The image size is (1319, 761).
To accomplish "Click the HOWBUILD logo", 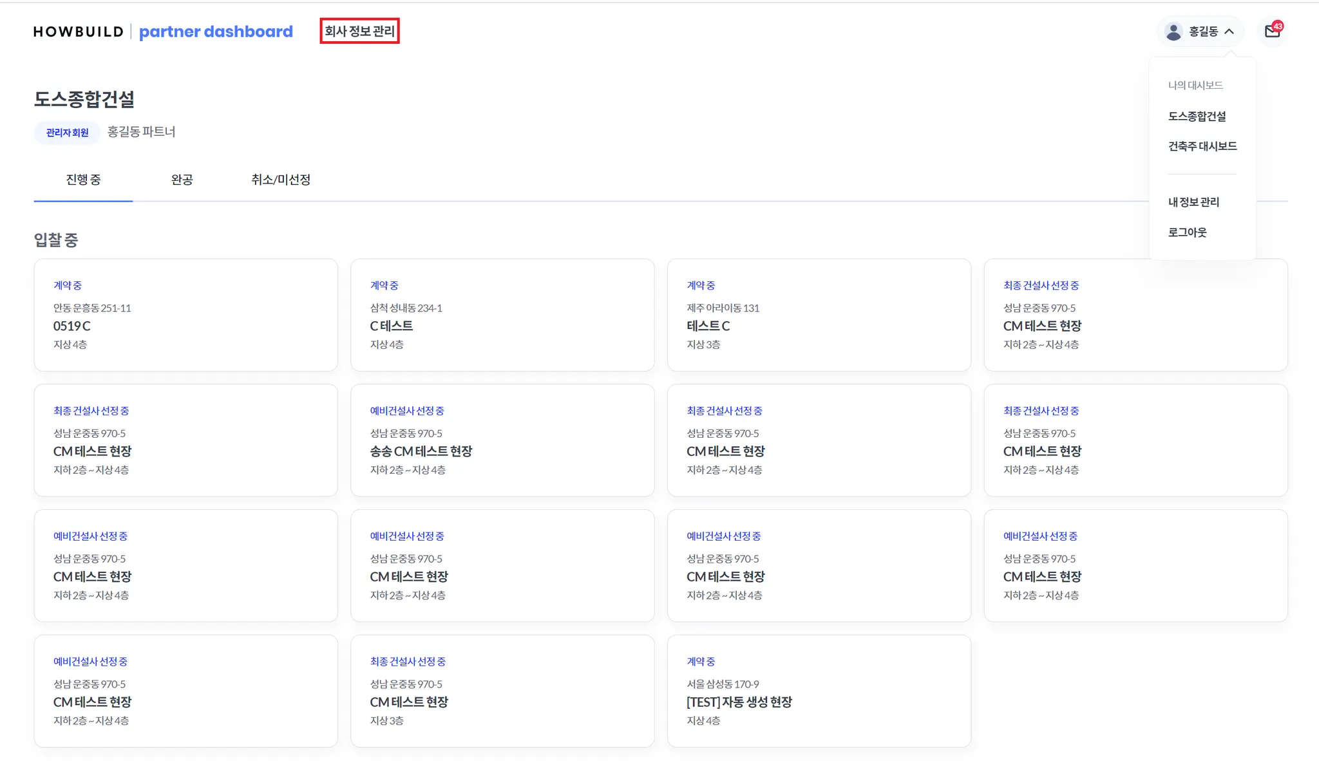I will (x=78, y=32).
